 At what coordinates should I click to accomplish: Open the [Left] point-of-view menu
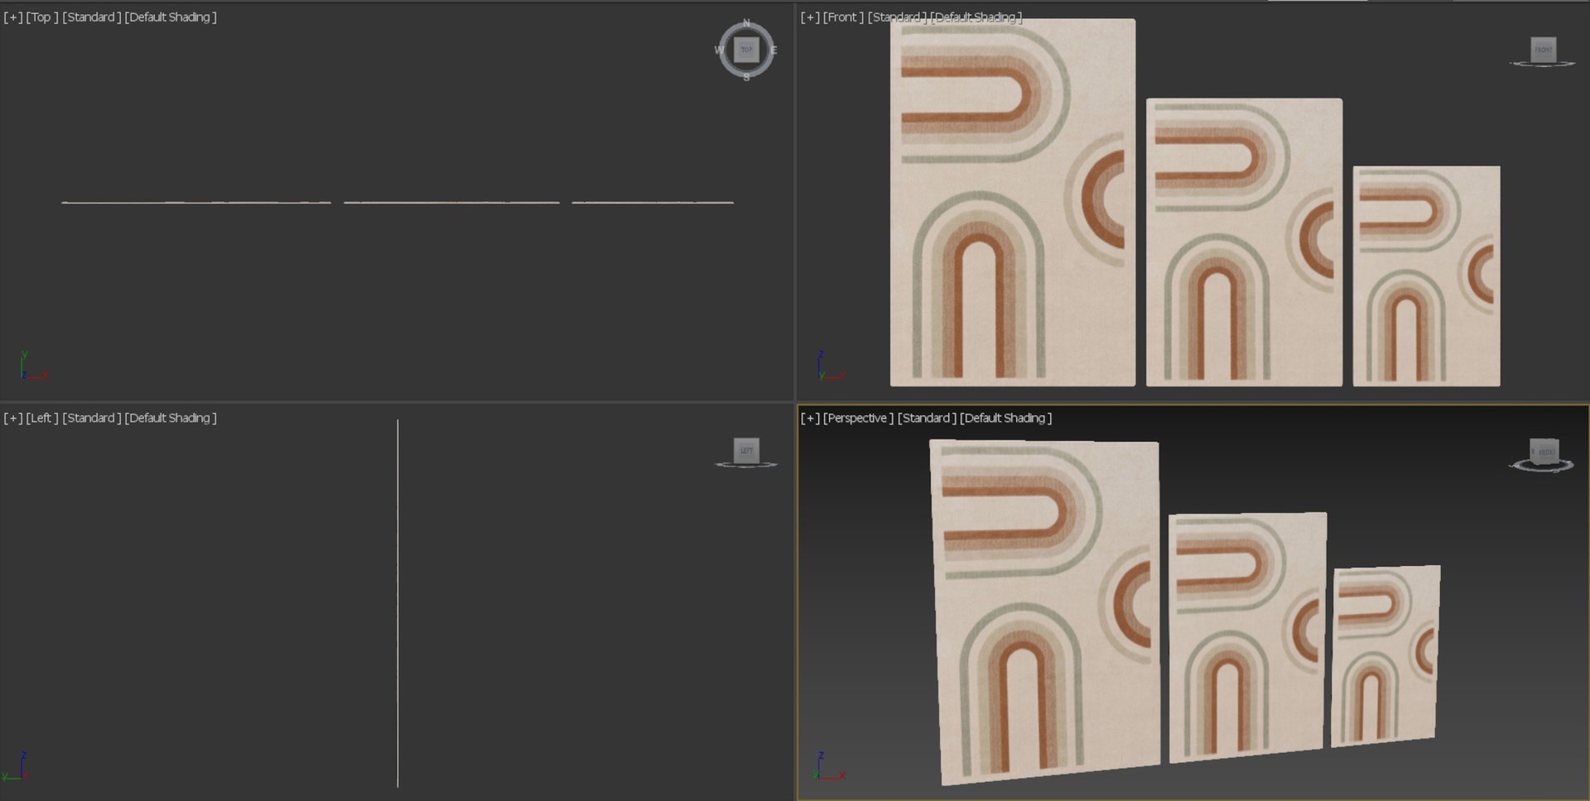coord(42,418)
